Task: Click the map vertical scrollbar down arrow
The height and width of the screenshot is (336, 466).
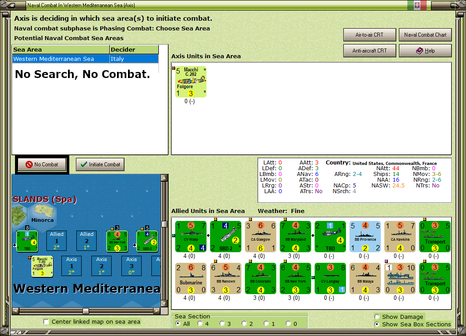Action: (164, 304)
